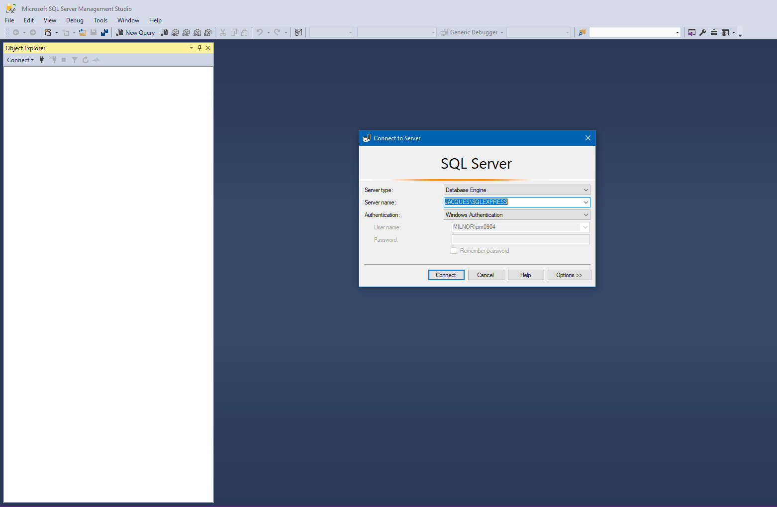Close the Object Explorer panel
Viewport: 777px width, 507px height.
coord(208,48)
